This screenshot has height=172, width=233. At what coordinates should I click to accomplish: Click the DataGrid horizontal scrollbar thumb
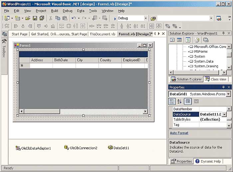[42, 111]
